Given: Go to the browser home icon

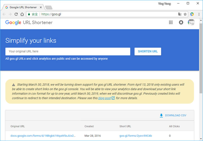Looking at the screenshot, I should point(22,14).
